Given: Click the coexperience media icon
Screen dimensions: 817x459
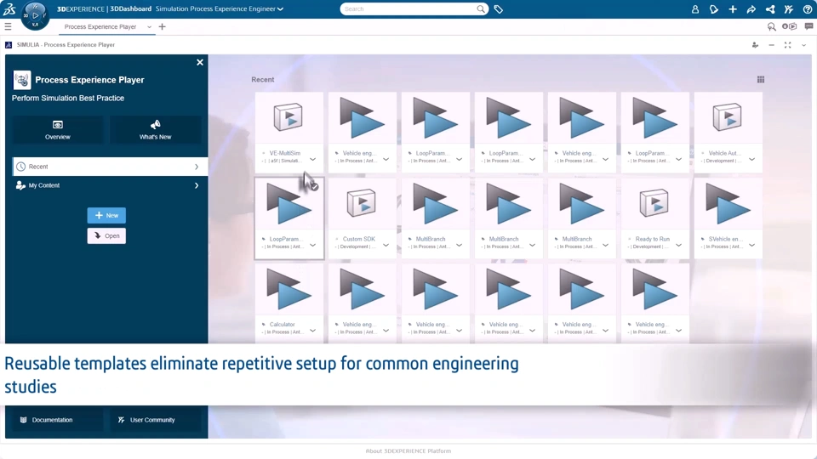Looking at the screenshot, I should 790,26.
